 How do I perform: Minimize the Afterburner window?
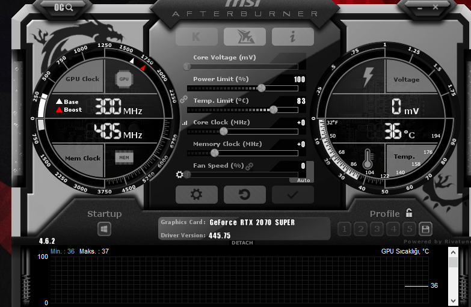[420, 8]
